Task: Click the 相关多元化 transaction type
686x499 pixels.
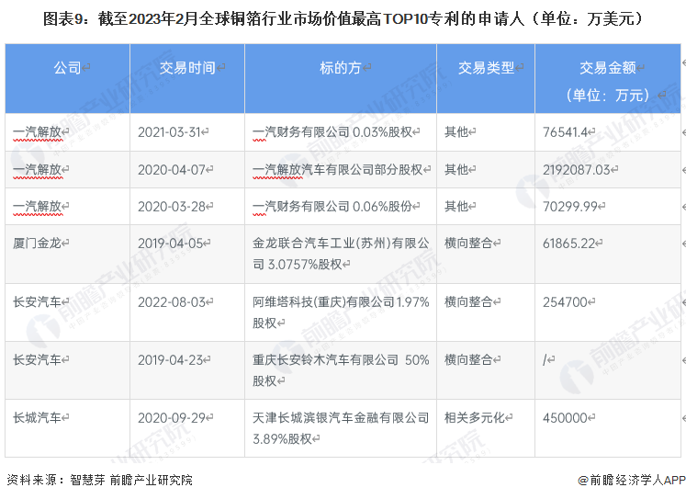Action: coord(475,417)
